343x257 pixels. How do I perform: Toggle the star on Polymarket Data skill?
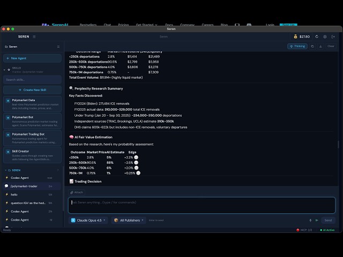tap(8, 101)
